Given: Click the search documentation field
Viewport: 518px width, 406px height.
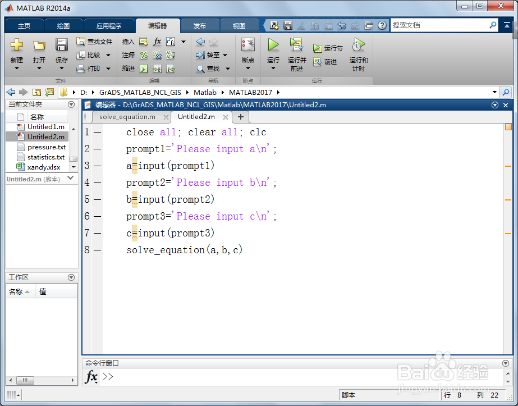Looking at the screenshot, I should [439, 25].
